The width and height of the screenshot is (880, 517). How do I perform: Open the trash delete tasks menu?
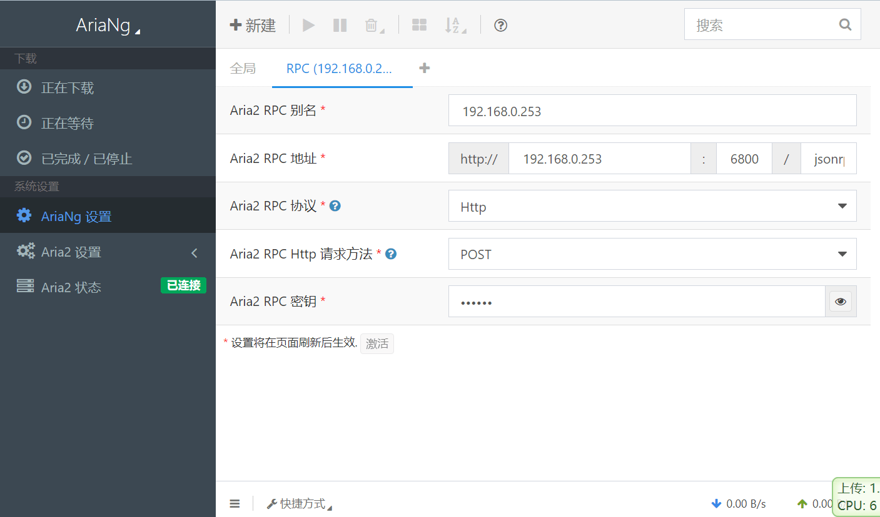point(374,26)
